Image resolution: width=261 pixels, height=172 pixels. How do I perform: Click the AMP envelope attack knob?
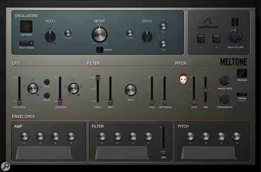click(x=24, y=136)
